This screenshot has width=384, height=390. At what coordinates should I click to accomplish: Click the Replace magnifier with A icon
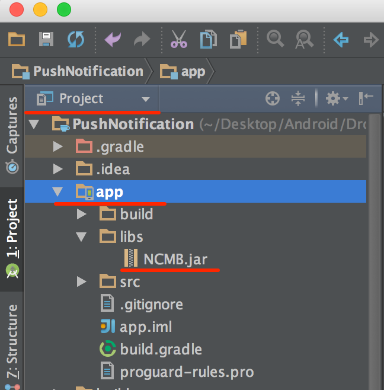[305, 39]
